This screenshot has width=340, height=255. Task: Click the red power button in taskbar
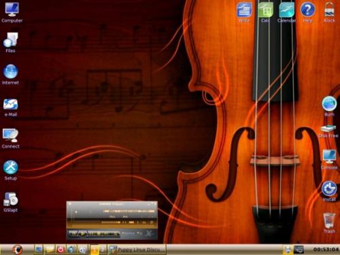pos(61,250)
